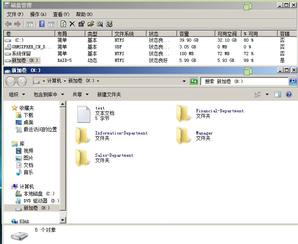This screenshot has width=298, height=244.
Task: Click the action pane toggle icon after Help
Action: pos(51,24)
